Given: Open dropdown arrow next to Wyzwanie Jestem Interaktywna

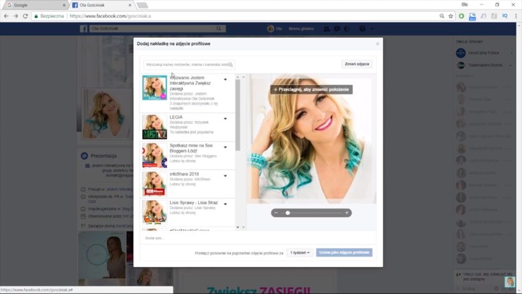Looking at the screenshot, I should (226, 80).
